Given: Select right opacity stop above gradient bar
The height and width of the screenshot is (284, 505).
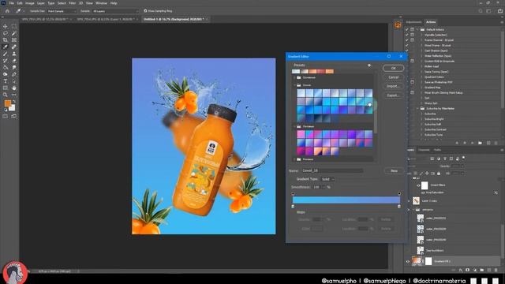Looking at the screenshot, I should [x=399, y=193].
